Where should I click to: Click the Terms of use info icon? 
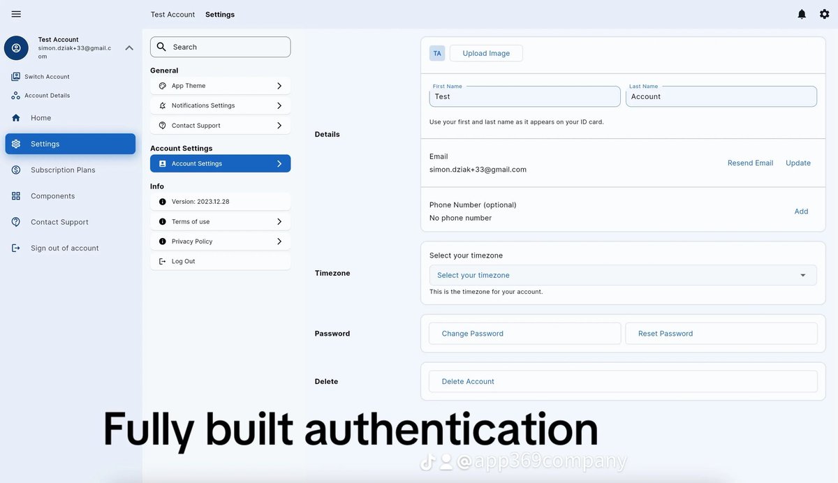[x=163, y=222]
